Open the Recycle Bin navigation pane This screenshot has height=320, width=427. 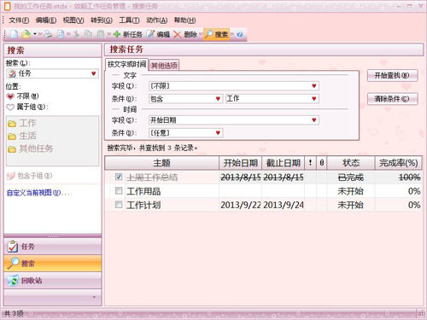pyautogui.click(x=53, y=281)
